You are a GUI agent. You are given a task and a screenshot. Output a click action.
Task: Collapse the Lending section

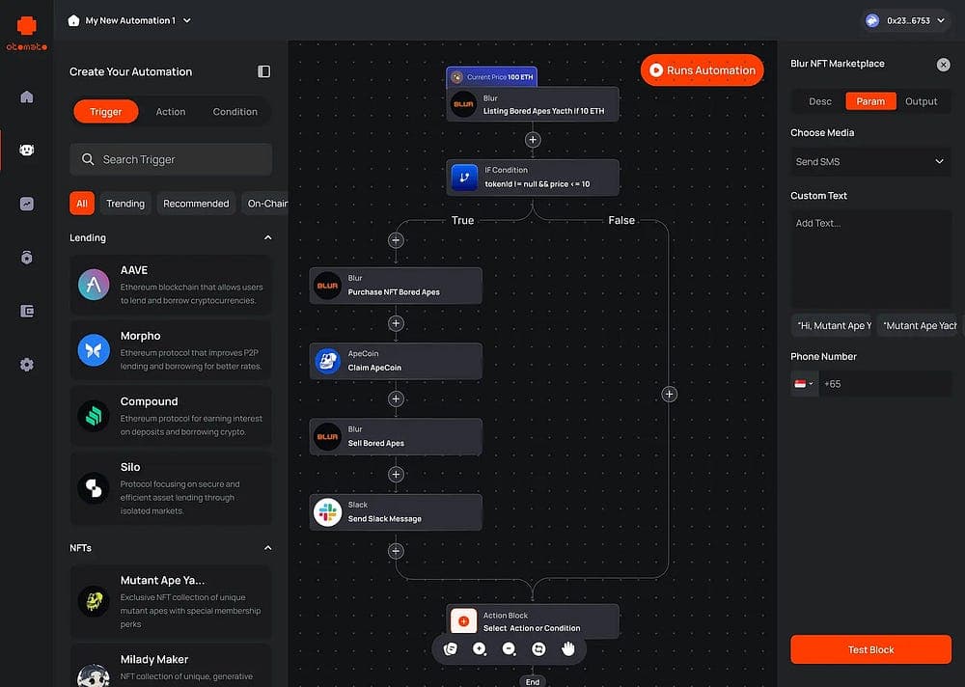pyautogui.click(x=267, y=237)
